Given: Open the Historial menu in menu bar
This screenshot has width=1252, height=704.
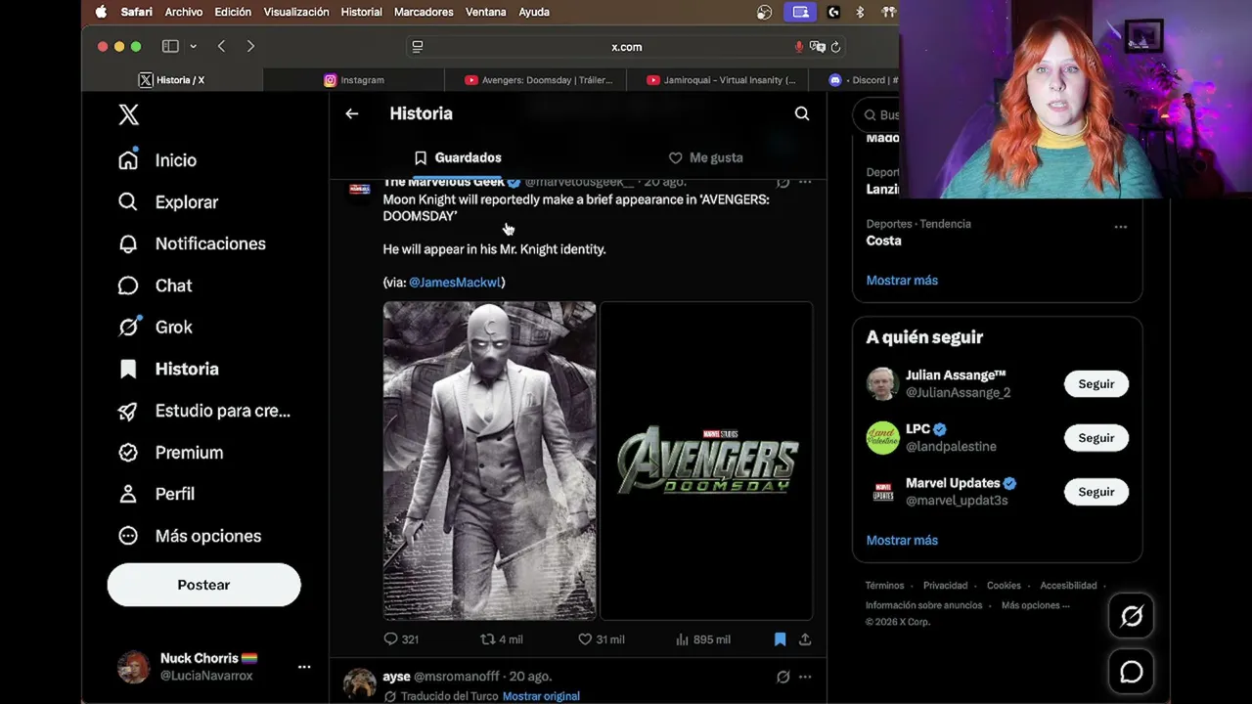Looking at the screenshot, I should [361, 12].
